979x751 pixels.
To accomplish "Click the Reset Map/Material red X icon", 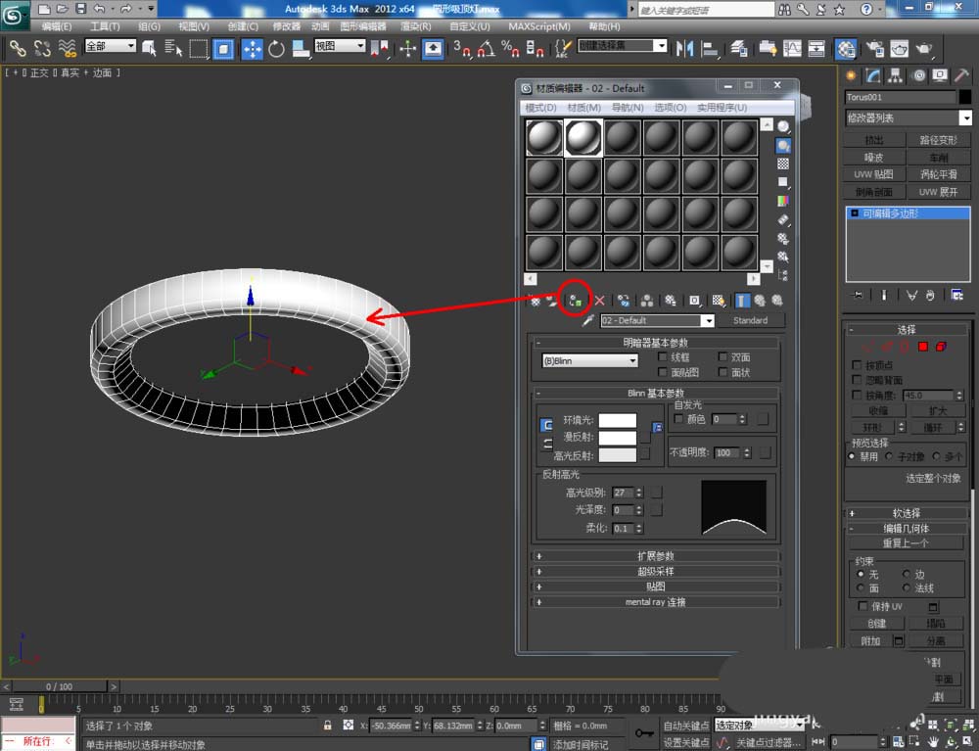I will pyautogui.click(x=599, y=301).
